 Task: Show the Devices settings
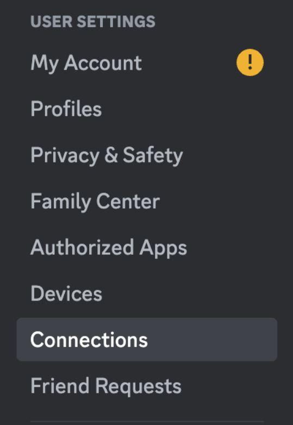tap(147, 293)
